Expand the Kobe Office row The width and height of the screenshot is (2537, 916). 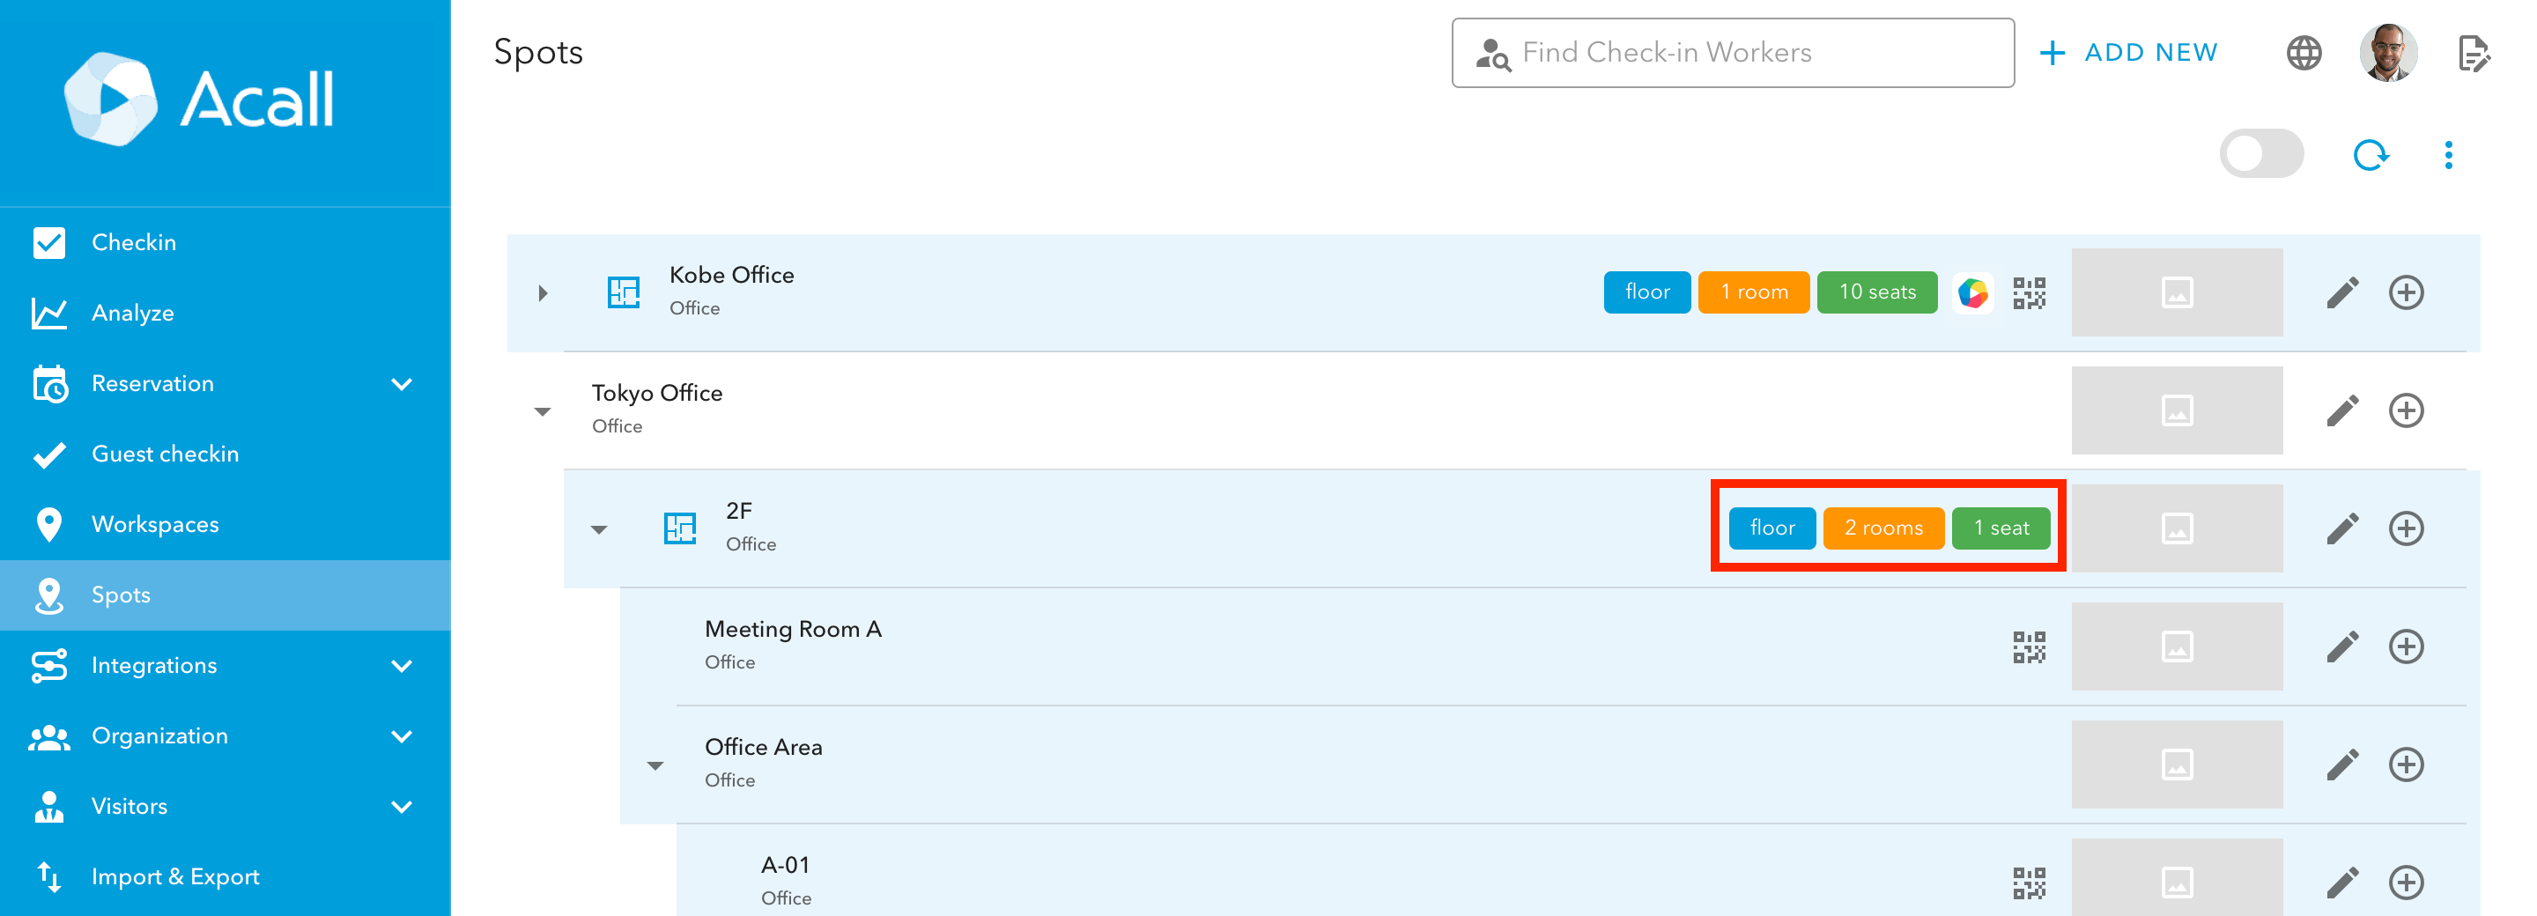pyautogui.click(x=543, y=292)
